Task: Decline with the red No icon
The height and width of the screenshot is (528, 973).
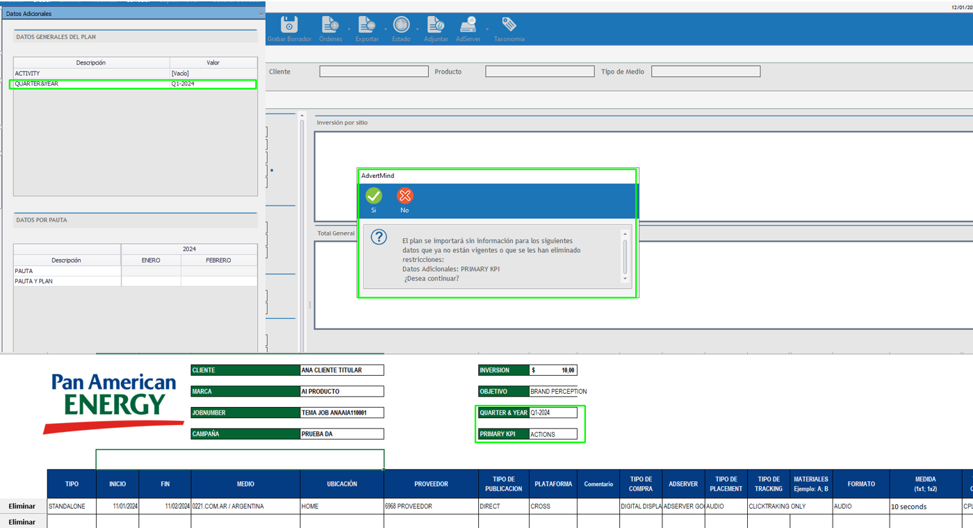Action: point(404,196)
